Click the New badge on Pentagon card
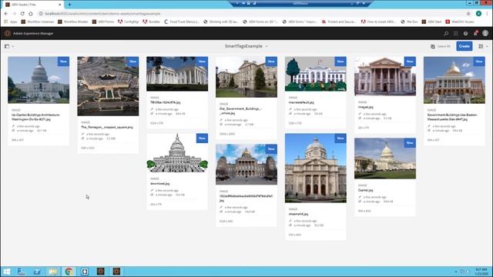The image size is (493, 277). (x=132, y=62)
